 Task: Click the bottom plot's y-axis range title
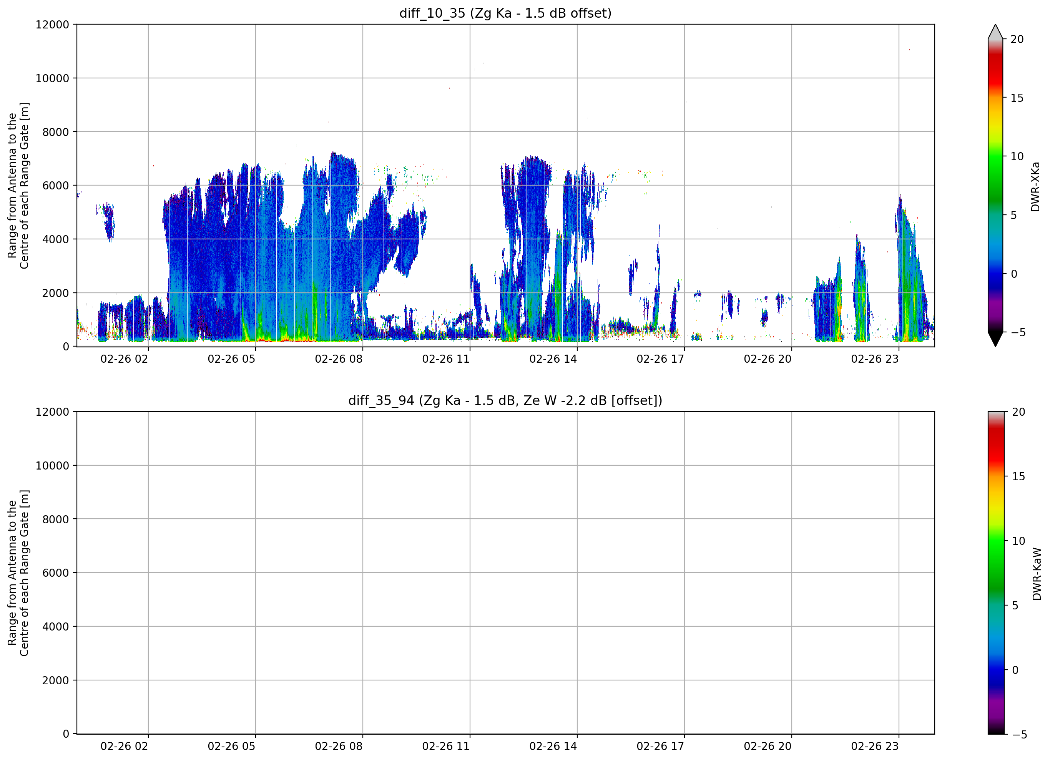pos(18,573)
